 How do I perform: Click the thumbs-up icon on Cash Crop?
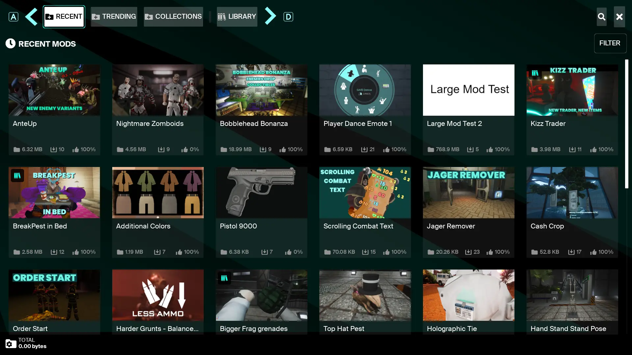click(593, 252)
